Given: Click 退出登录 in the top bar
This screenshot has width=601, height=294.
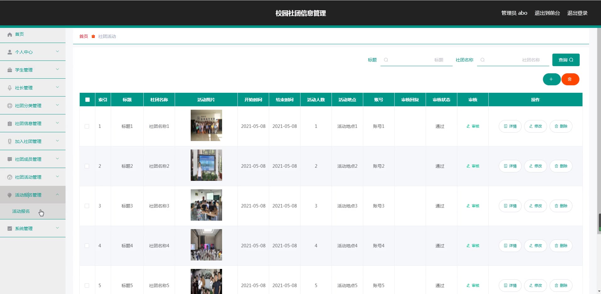Looking at the screenshot, I should tap(577, 13).
